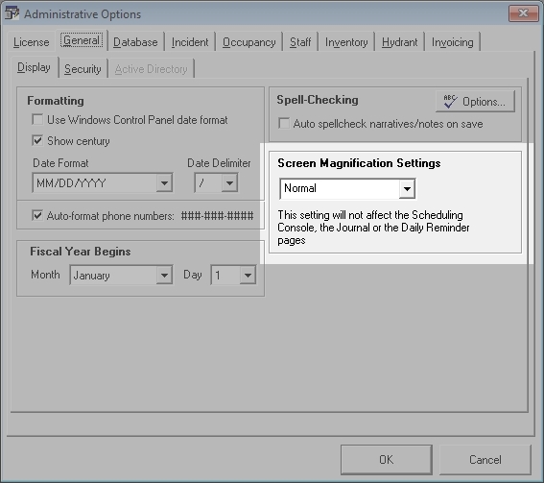The height and width of the screenshot is (483, 544).
Task: Close the Administrative Options dialog
Action: click(523, 13)
